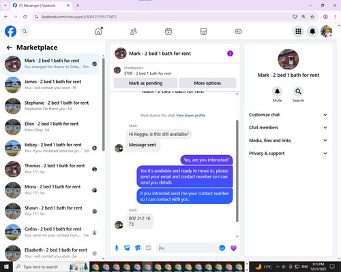The image size is (341, 272).
Task: Open the Reels video icon
Action: point(168,31)
